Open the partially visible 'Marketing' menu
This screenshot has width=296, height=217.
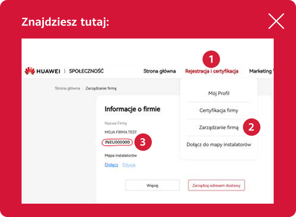pos(261,71)
